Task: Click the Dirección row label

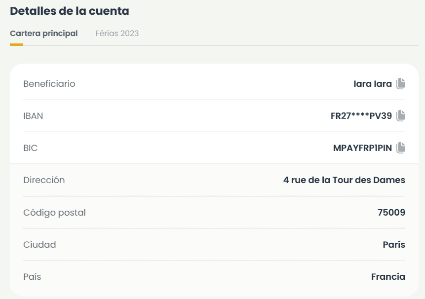Action: 44,180
